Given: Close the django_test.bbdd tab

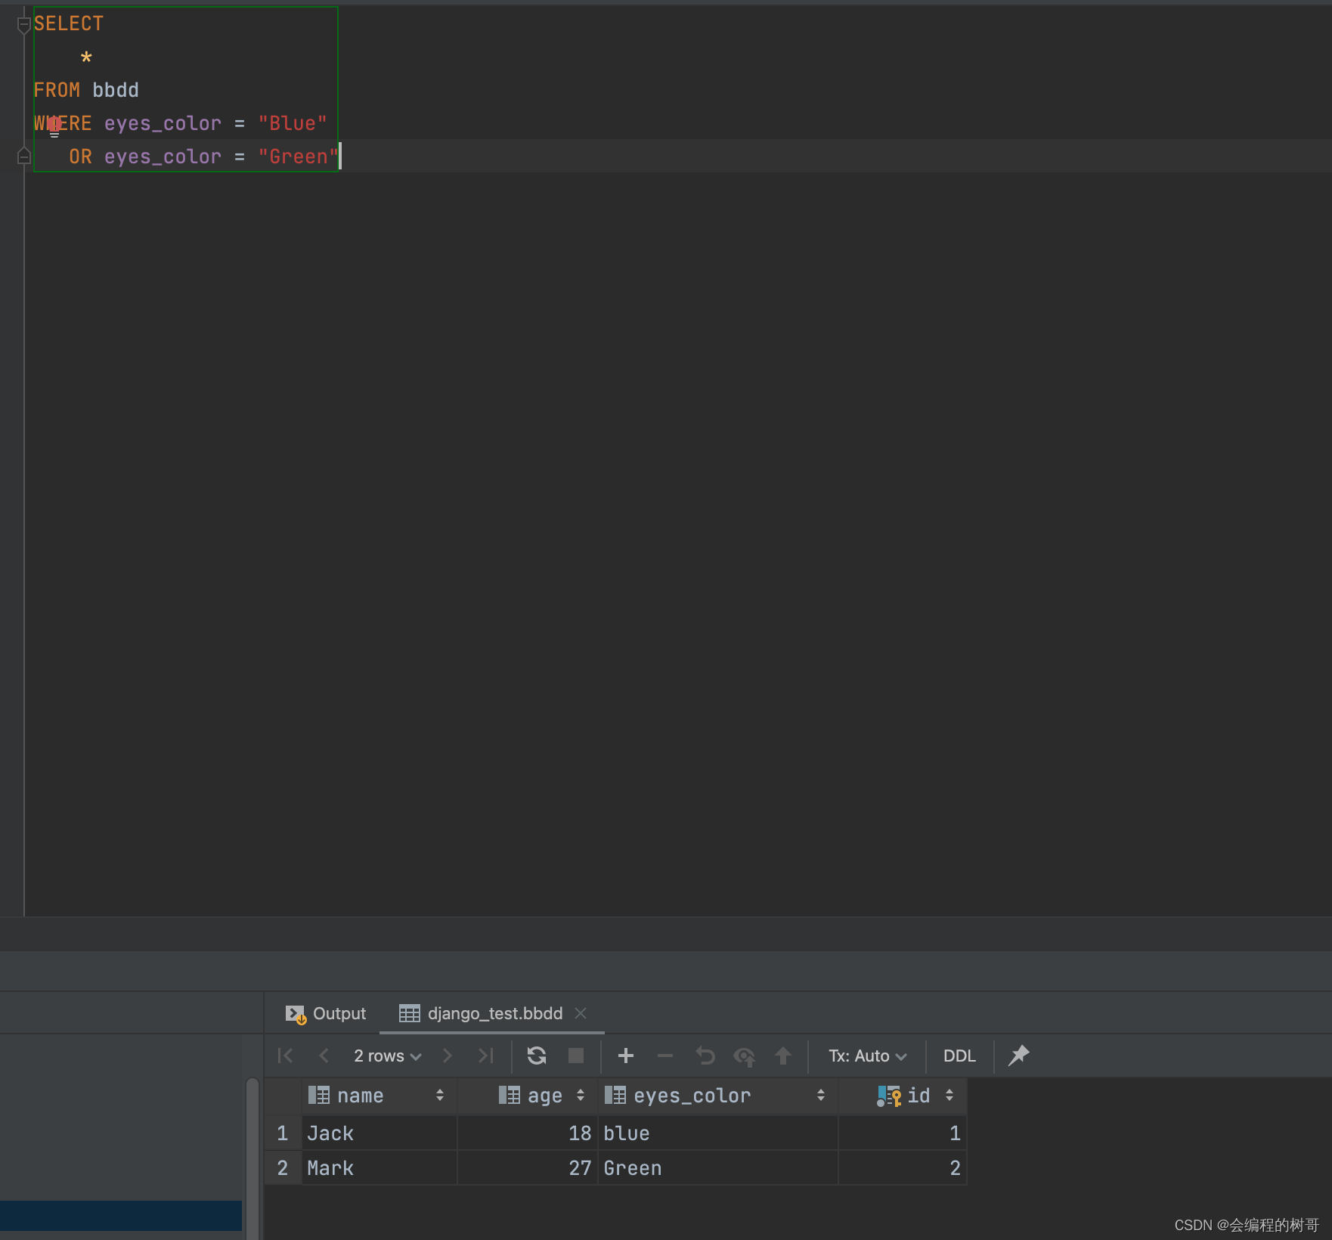Looking at the screenshot, I should (x=581, y=1013).
